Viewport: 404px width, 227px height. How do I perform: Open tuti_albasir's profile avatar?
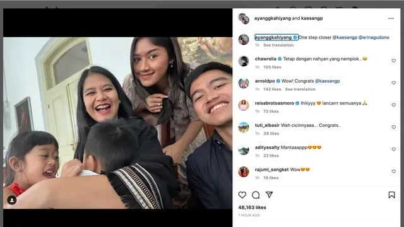click(244, 127)
